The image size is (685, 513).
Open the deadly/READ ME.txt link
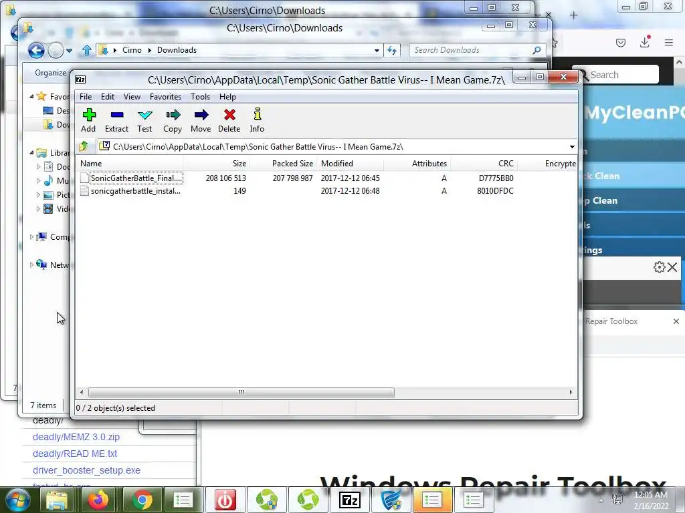[75, 454]
